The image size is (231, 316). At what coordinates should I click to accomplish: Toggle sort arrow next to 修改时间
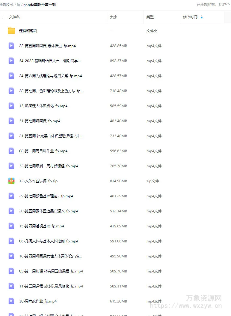(202, 17)
